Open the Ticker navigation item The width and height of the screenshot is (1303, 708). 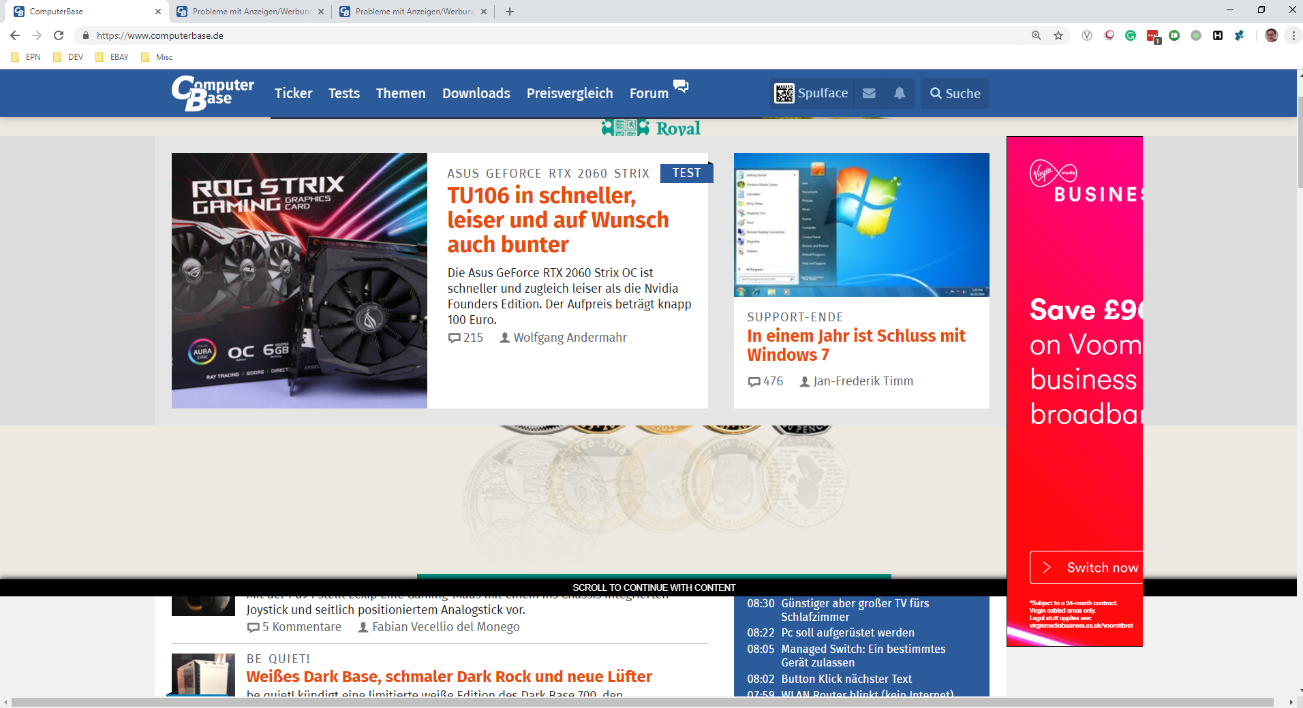pos(294,93)
